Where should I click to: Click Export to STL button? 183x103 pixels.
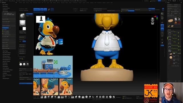9,43
